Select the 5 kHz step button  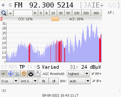(41, 13)
